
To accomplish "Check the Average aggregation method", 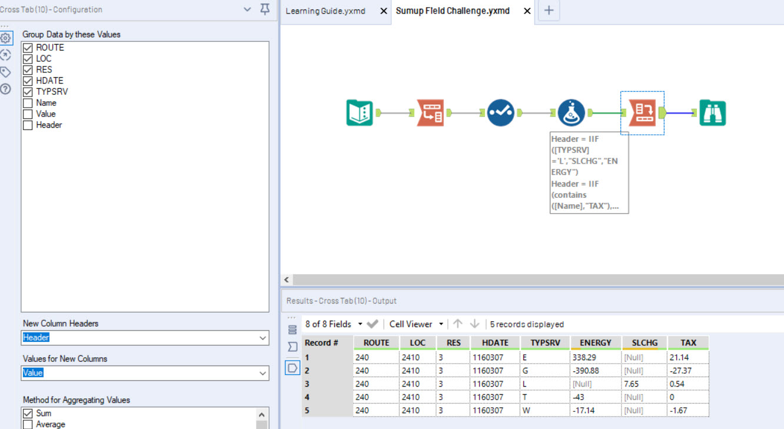I will point(28,423).
